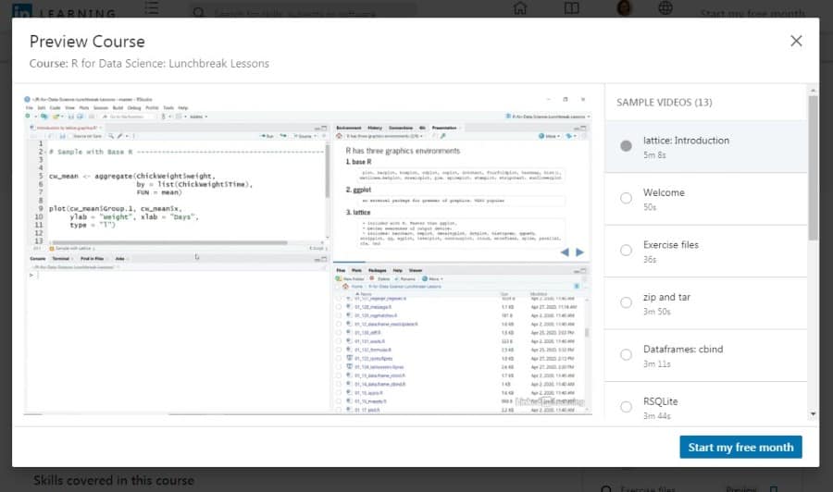Click the scroll-down arrow of sample videos list
Screen dimensions: 833x492
point(813,414)
